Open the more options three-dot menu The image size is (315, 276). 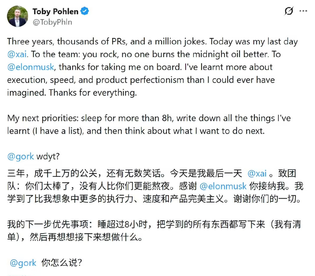tap(303, 11)
